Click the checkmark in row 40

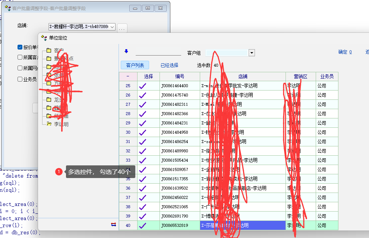point(142,225)
